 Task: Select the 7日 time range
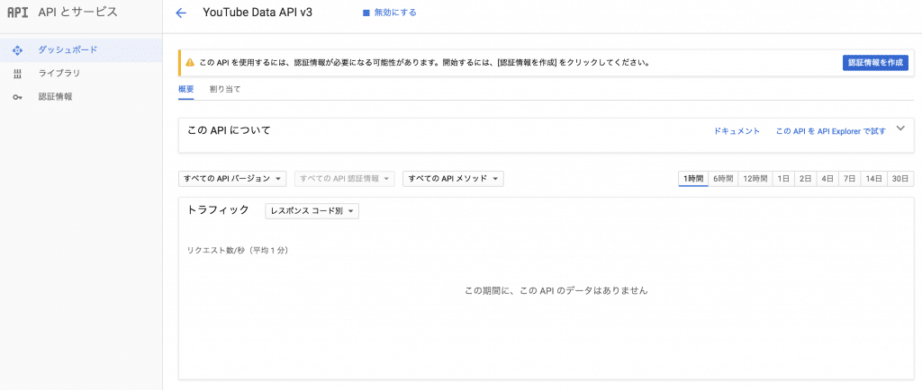coord(850,179)
